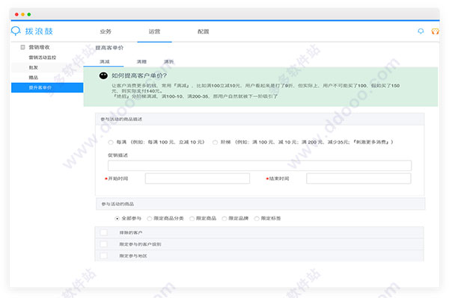This screenshot has height=298, width=449.
Task: Click the orange icon at top right corner
Action: tap(435, 31)
